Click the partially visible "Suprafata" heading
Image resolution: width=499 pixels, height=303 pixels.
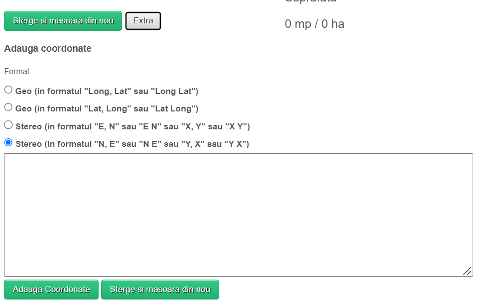(x=310, y=1)
